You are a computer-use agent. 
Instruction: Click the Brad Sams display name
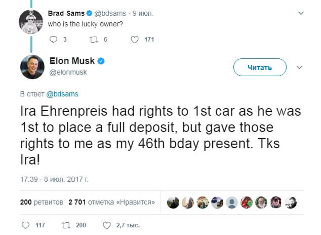66,13
